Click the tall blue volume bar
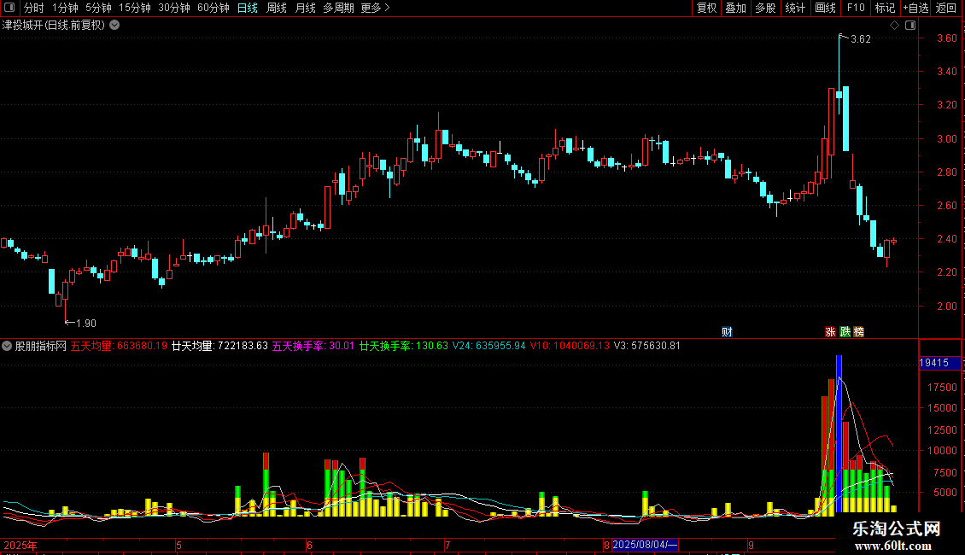 tap(839, 434)
